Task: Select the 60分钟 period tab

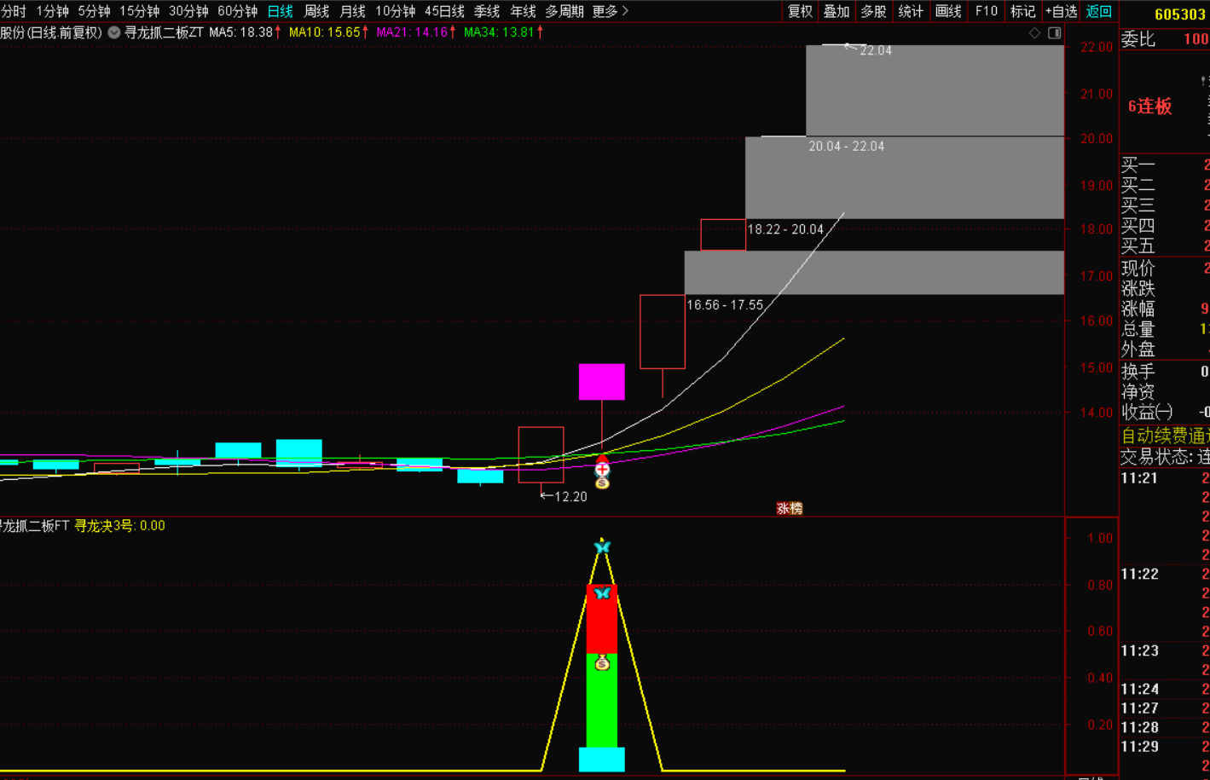Action: 237,11
